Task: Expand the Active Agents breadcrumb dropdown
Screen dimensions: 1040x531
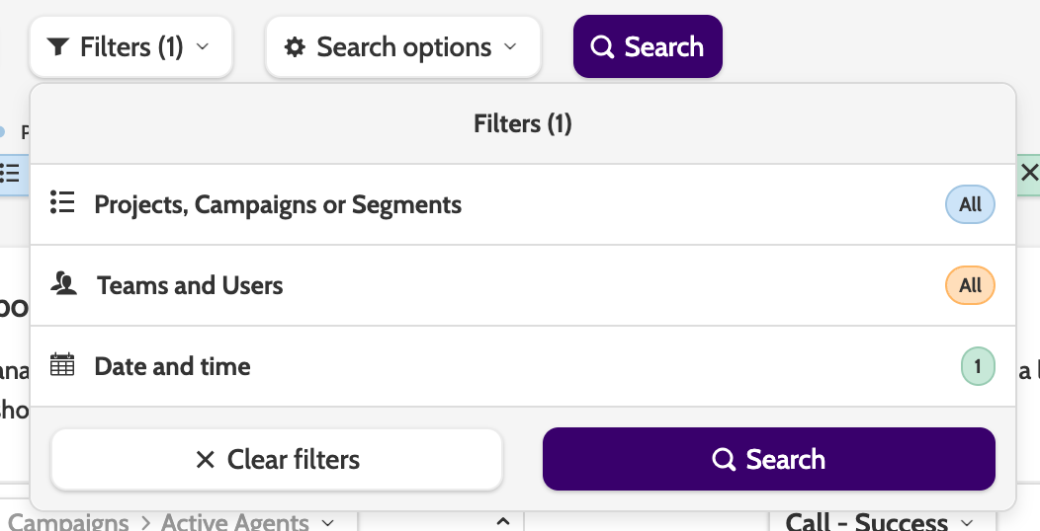Action: pos(328,522)
